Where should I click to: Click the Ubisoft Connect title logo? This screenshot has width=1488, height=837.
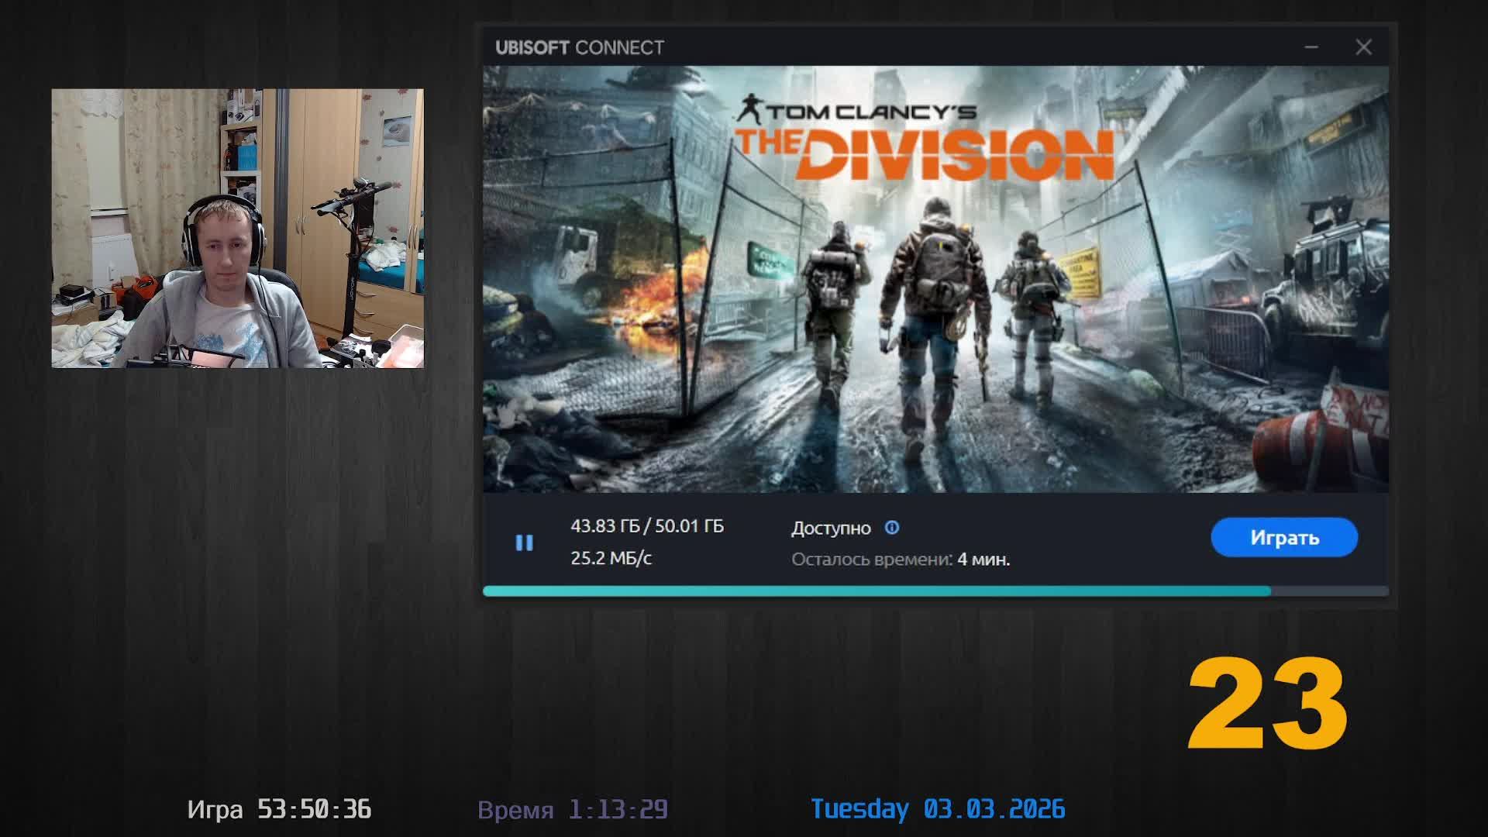pyautogui.click(x=580, y=48)
